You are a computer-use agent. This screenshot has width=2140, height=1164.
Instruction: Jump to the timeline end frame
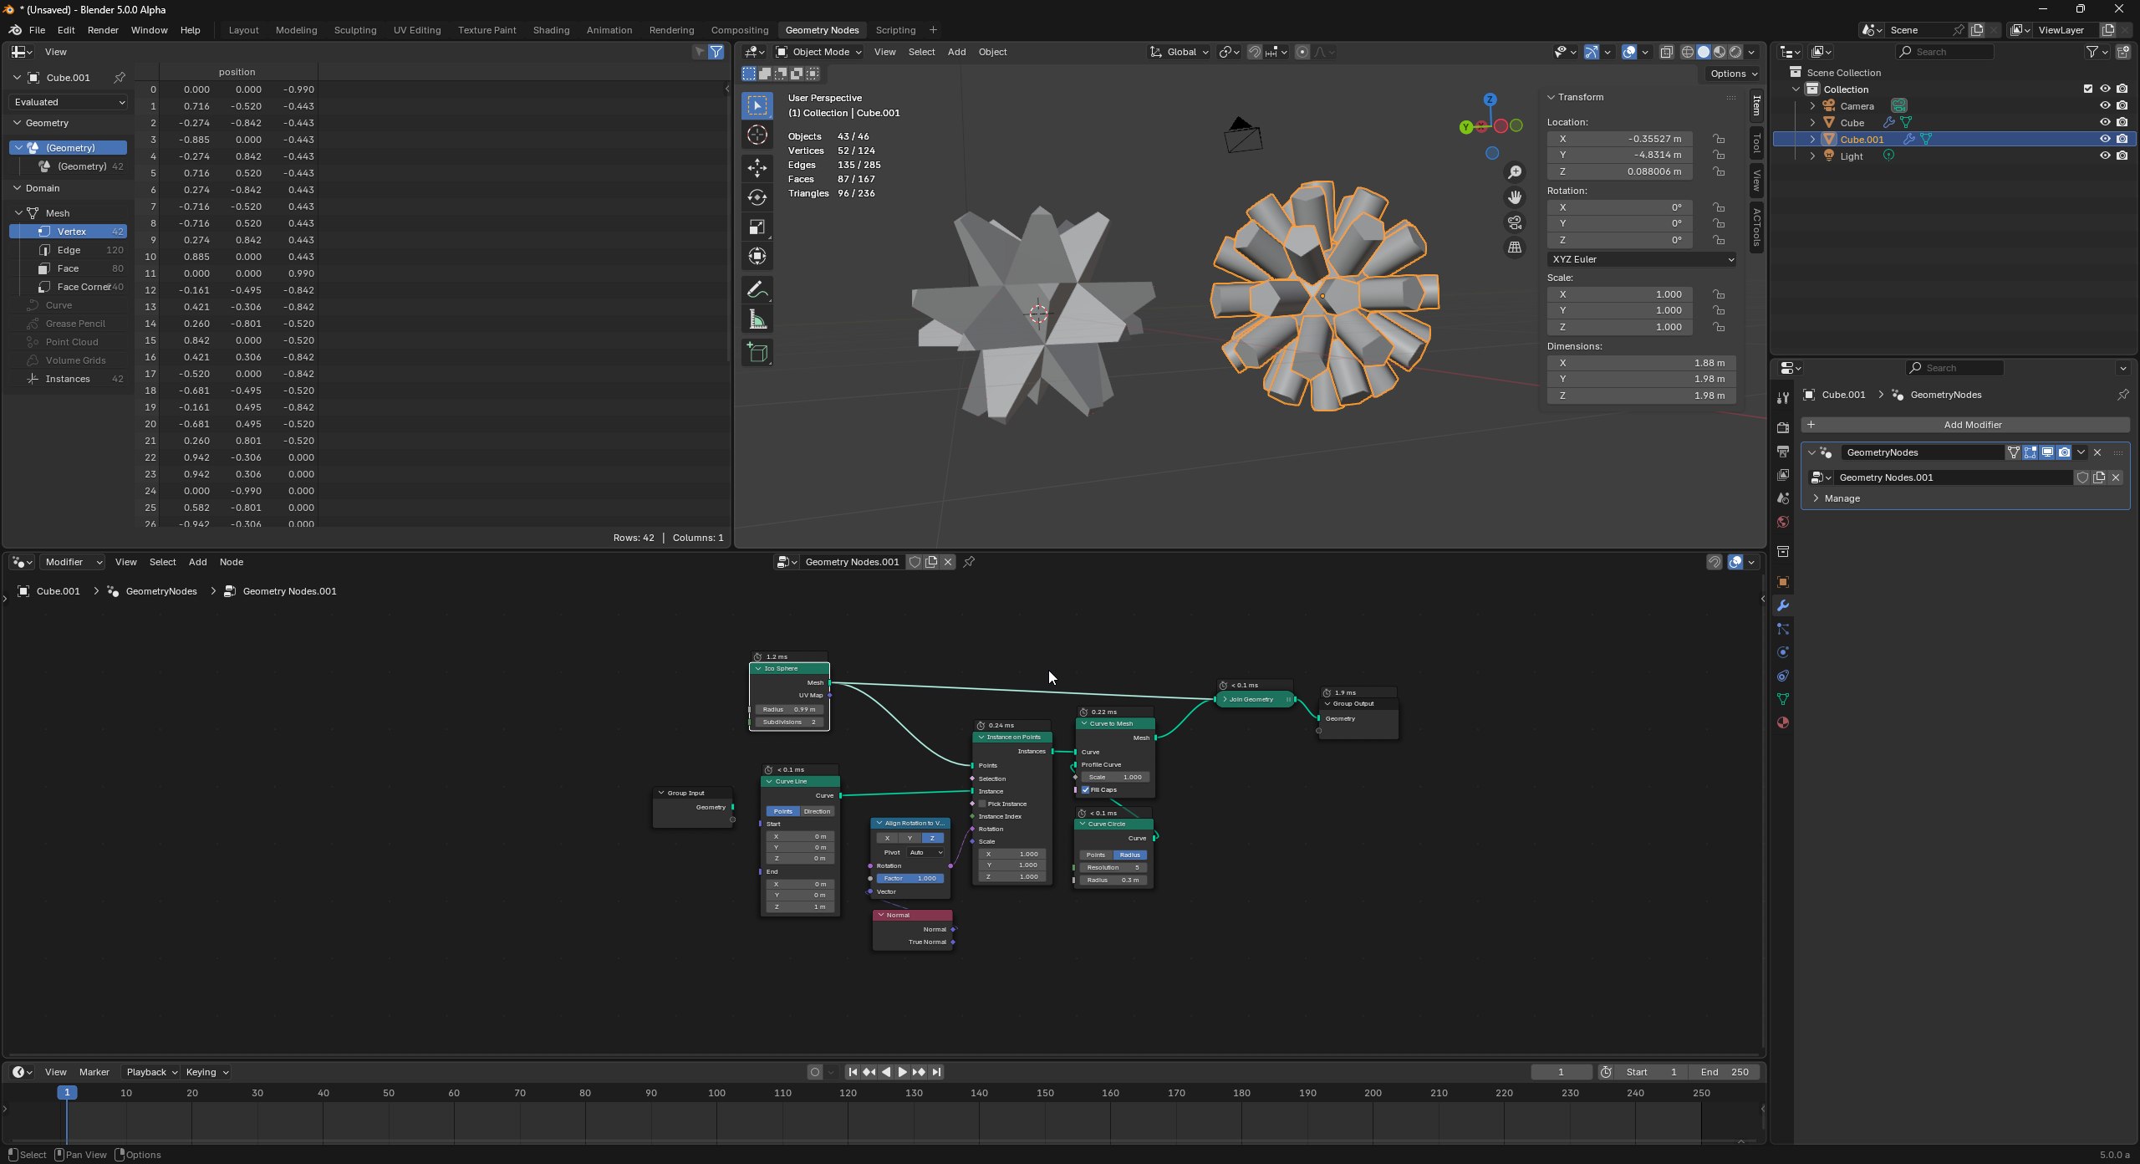tap(936, 1072)
